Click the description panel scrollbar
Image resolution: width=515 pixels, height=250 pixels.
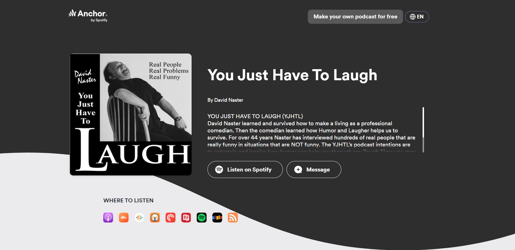(423, 122)
